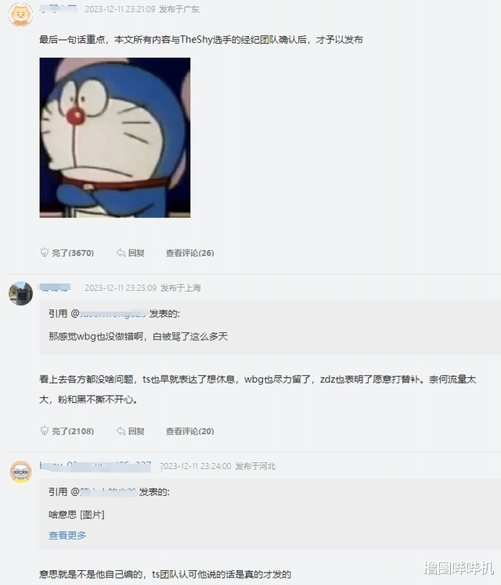
Task: Click the reply arrow icon under the Doraemon comment
Action: pyautogui.click(x=121, y=253)
